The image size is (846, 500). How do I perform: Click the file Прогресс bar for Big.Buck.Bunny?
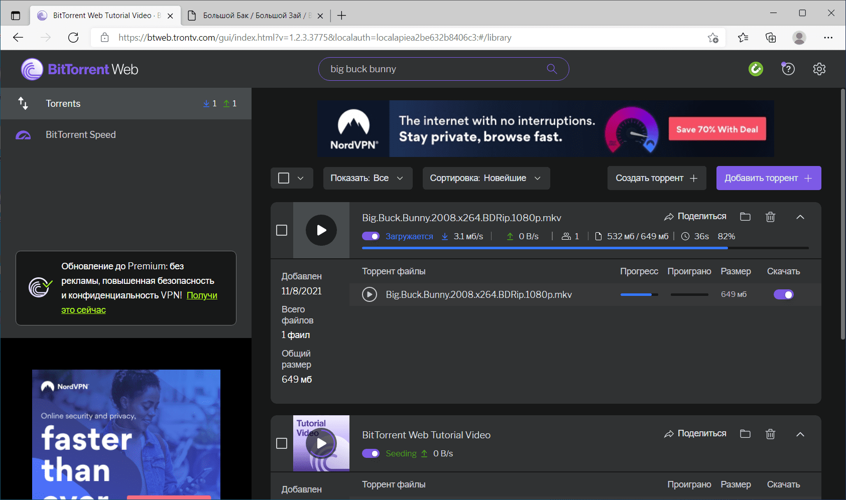639,294
